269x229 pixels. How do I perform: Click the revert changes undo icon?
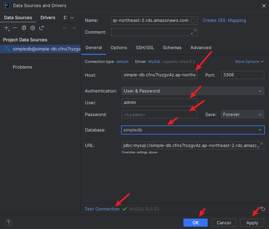coord(263,208)
